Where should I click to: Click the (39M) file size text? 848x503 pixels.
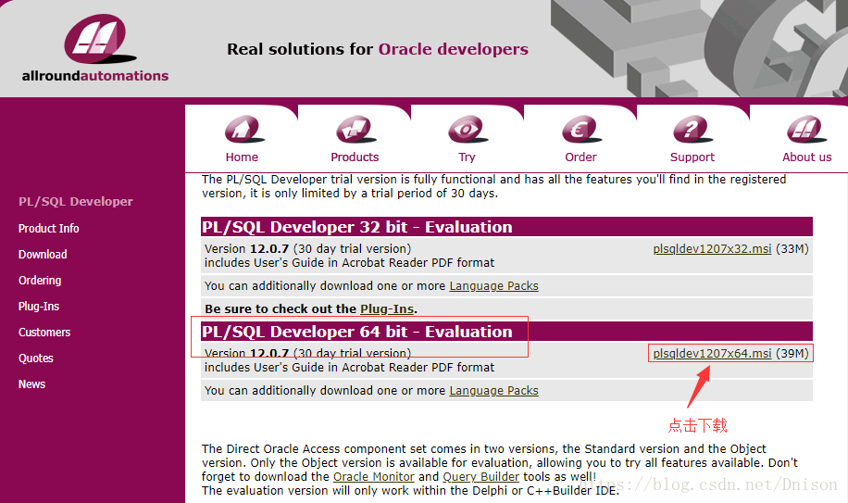pos(792,353)
